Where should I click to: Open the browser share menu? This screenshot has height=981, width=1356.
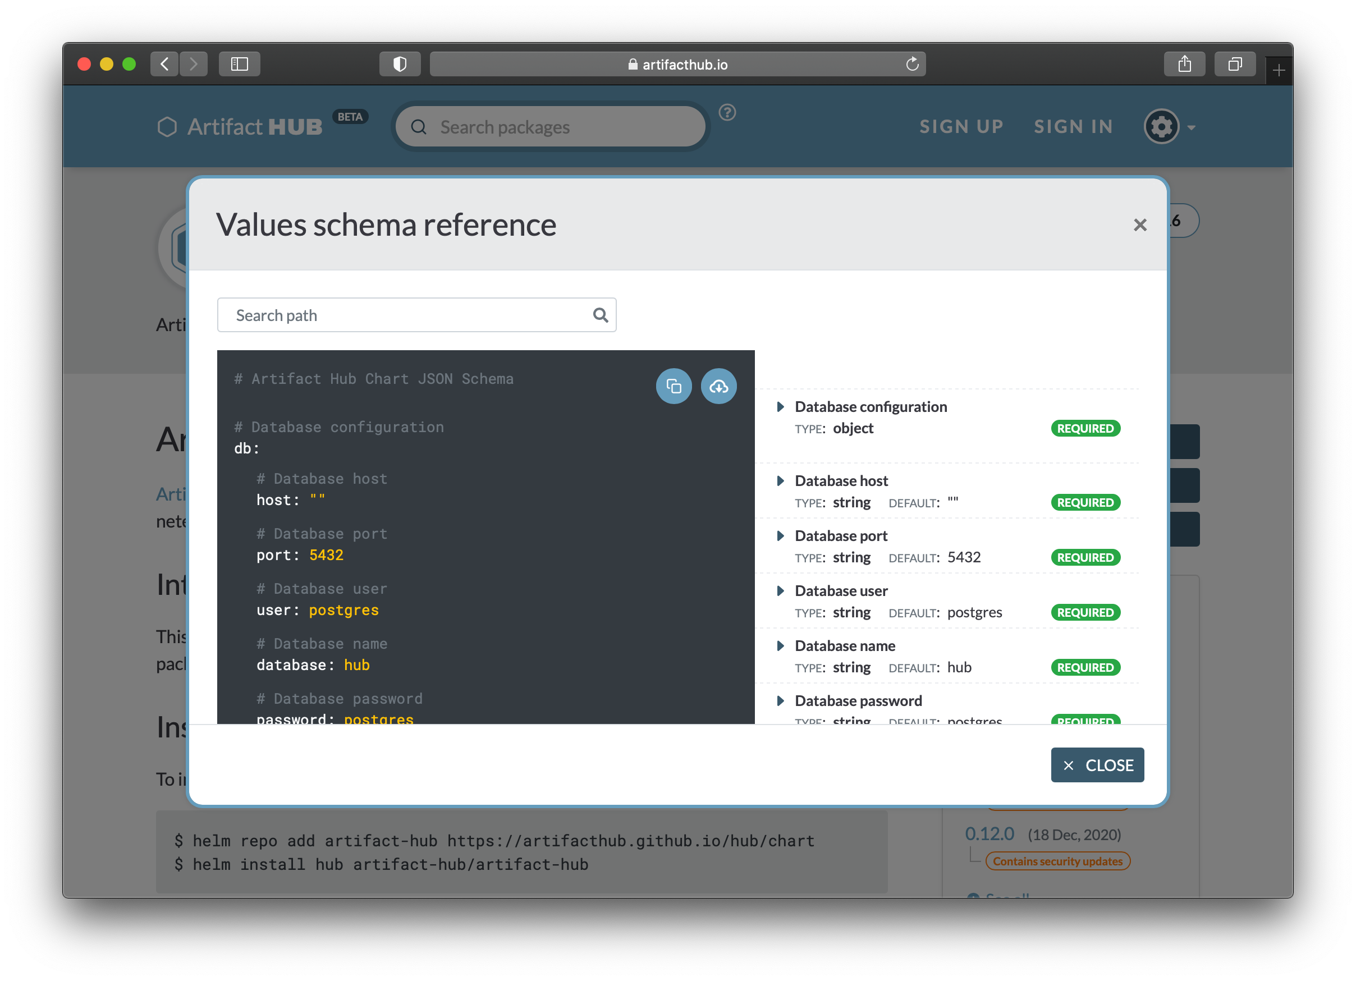click(x=1184, y=64)
